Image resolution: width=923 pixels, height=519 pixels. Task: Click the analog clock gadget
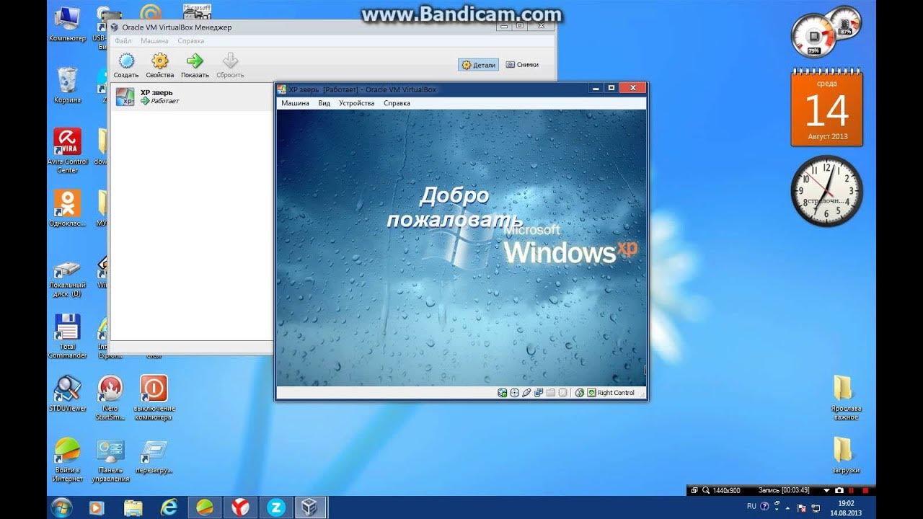[827, 191]
